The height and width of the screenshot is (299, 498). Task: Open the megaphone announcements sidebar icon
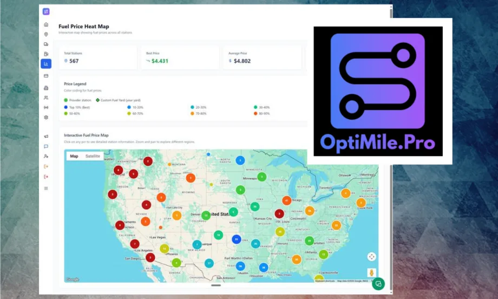pyautogui.click(x=46, y=136)
